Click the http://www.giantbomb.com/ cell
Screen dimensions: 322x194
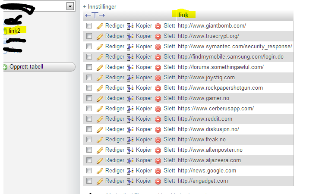click(x=212, y=25)
